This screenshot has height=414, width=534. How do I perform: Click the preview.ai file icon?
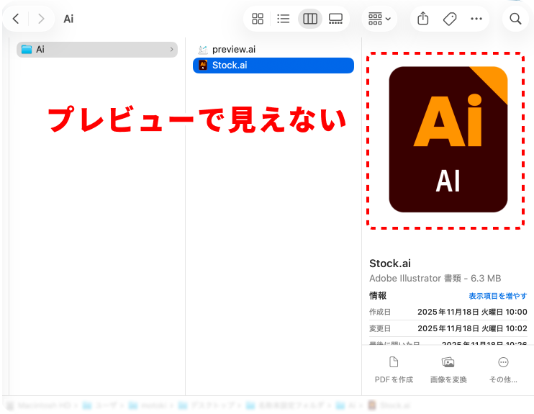[x=203, y=50]
